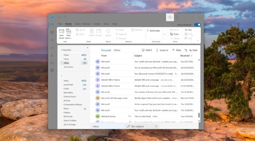Screen dimensions: 255x141
Task: Turn off the New Outlook switch
Action: tap(197, 25)
